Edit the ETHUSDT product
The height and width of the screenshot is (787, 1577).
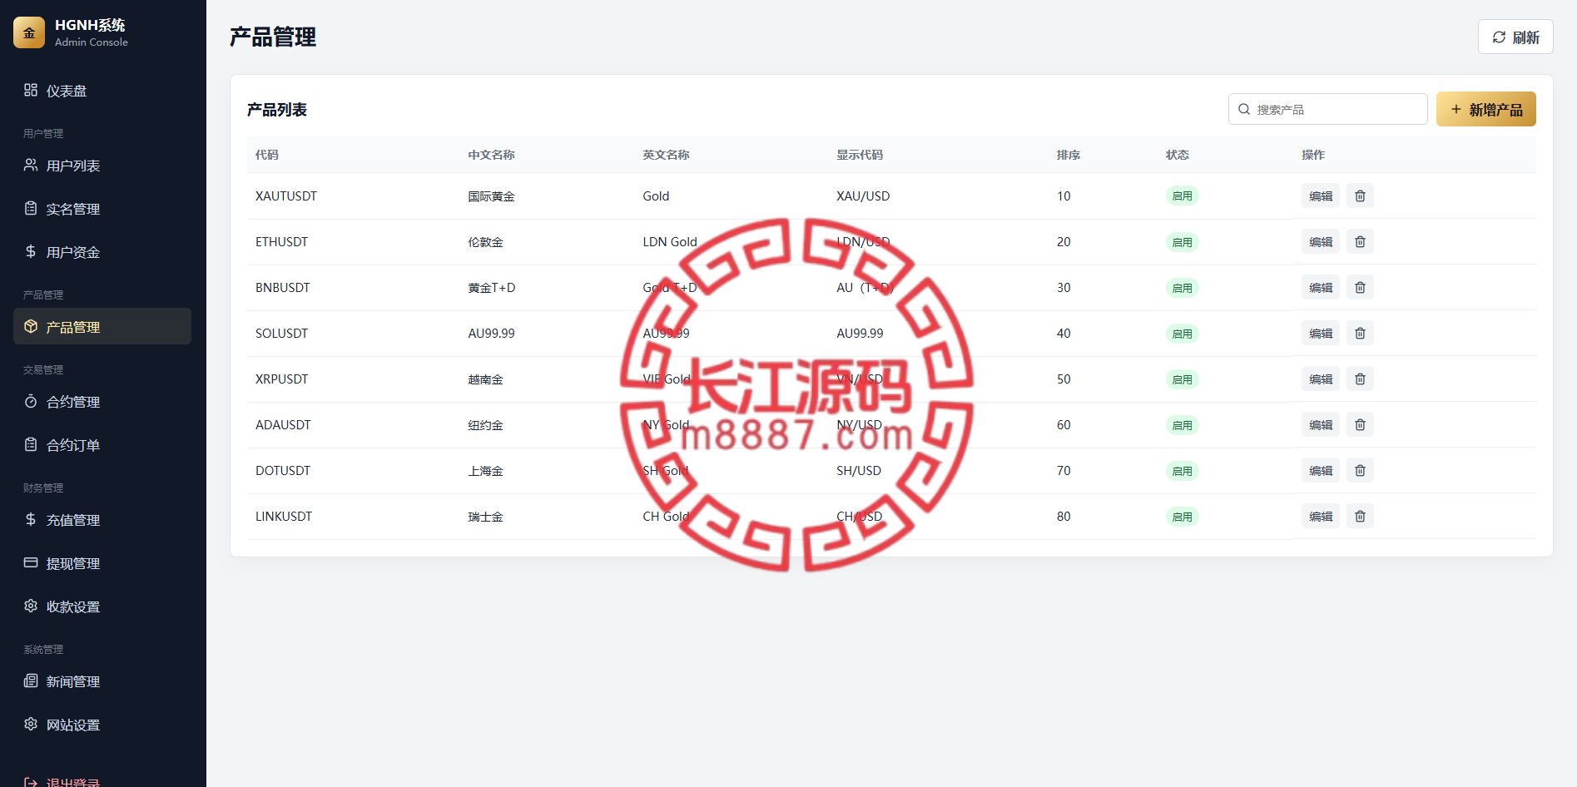coord(1321,242)
